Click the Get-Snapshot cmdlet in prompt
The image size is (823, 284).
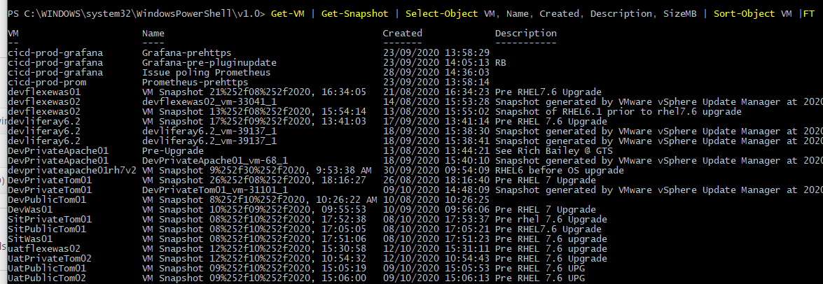355,13
